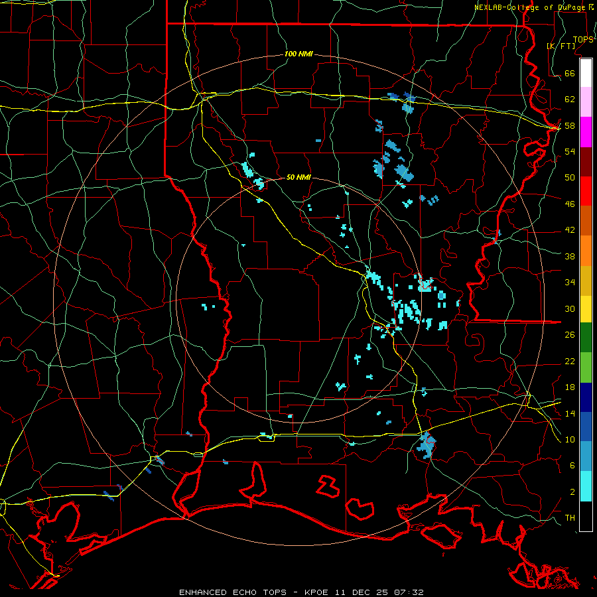This screenshot has height=597, width=597.
Task: Click the '38' legend label
Action: pyautogui.click(x=570, y=256)
